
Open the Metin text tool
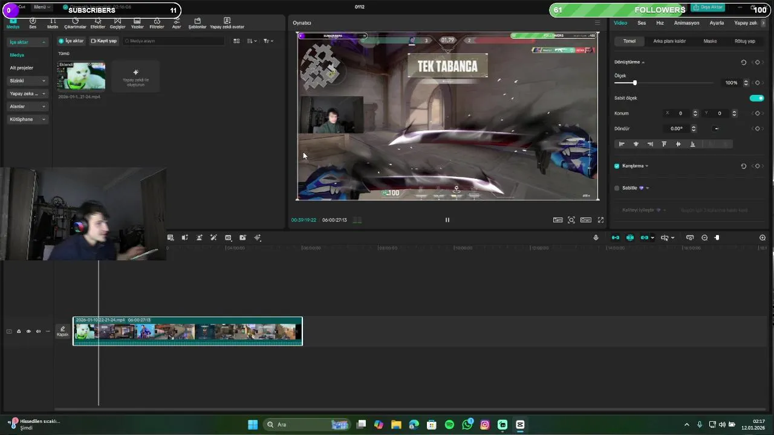click(x=53, y=23)
